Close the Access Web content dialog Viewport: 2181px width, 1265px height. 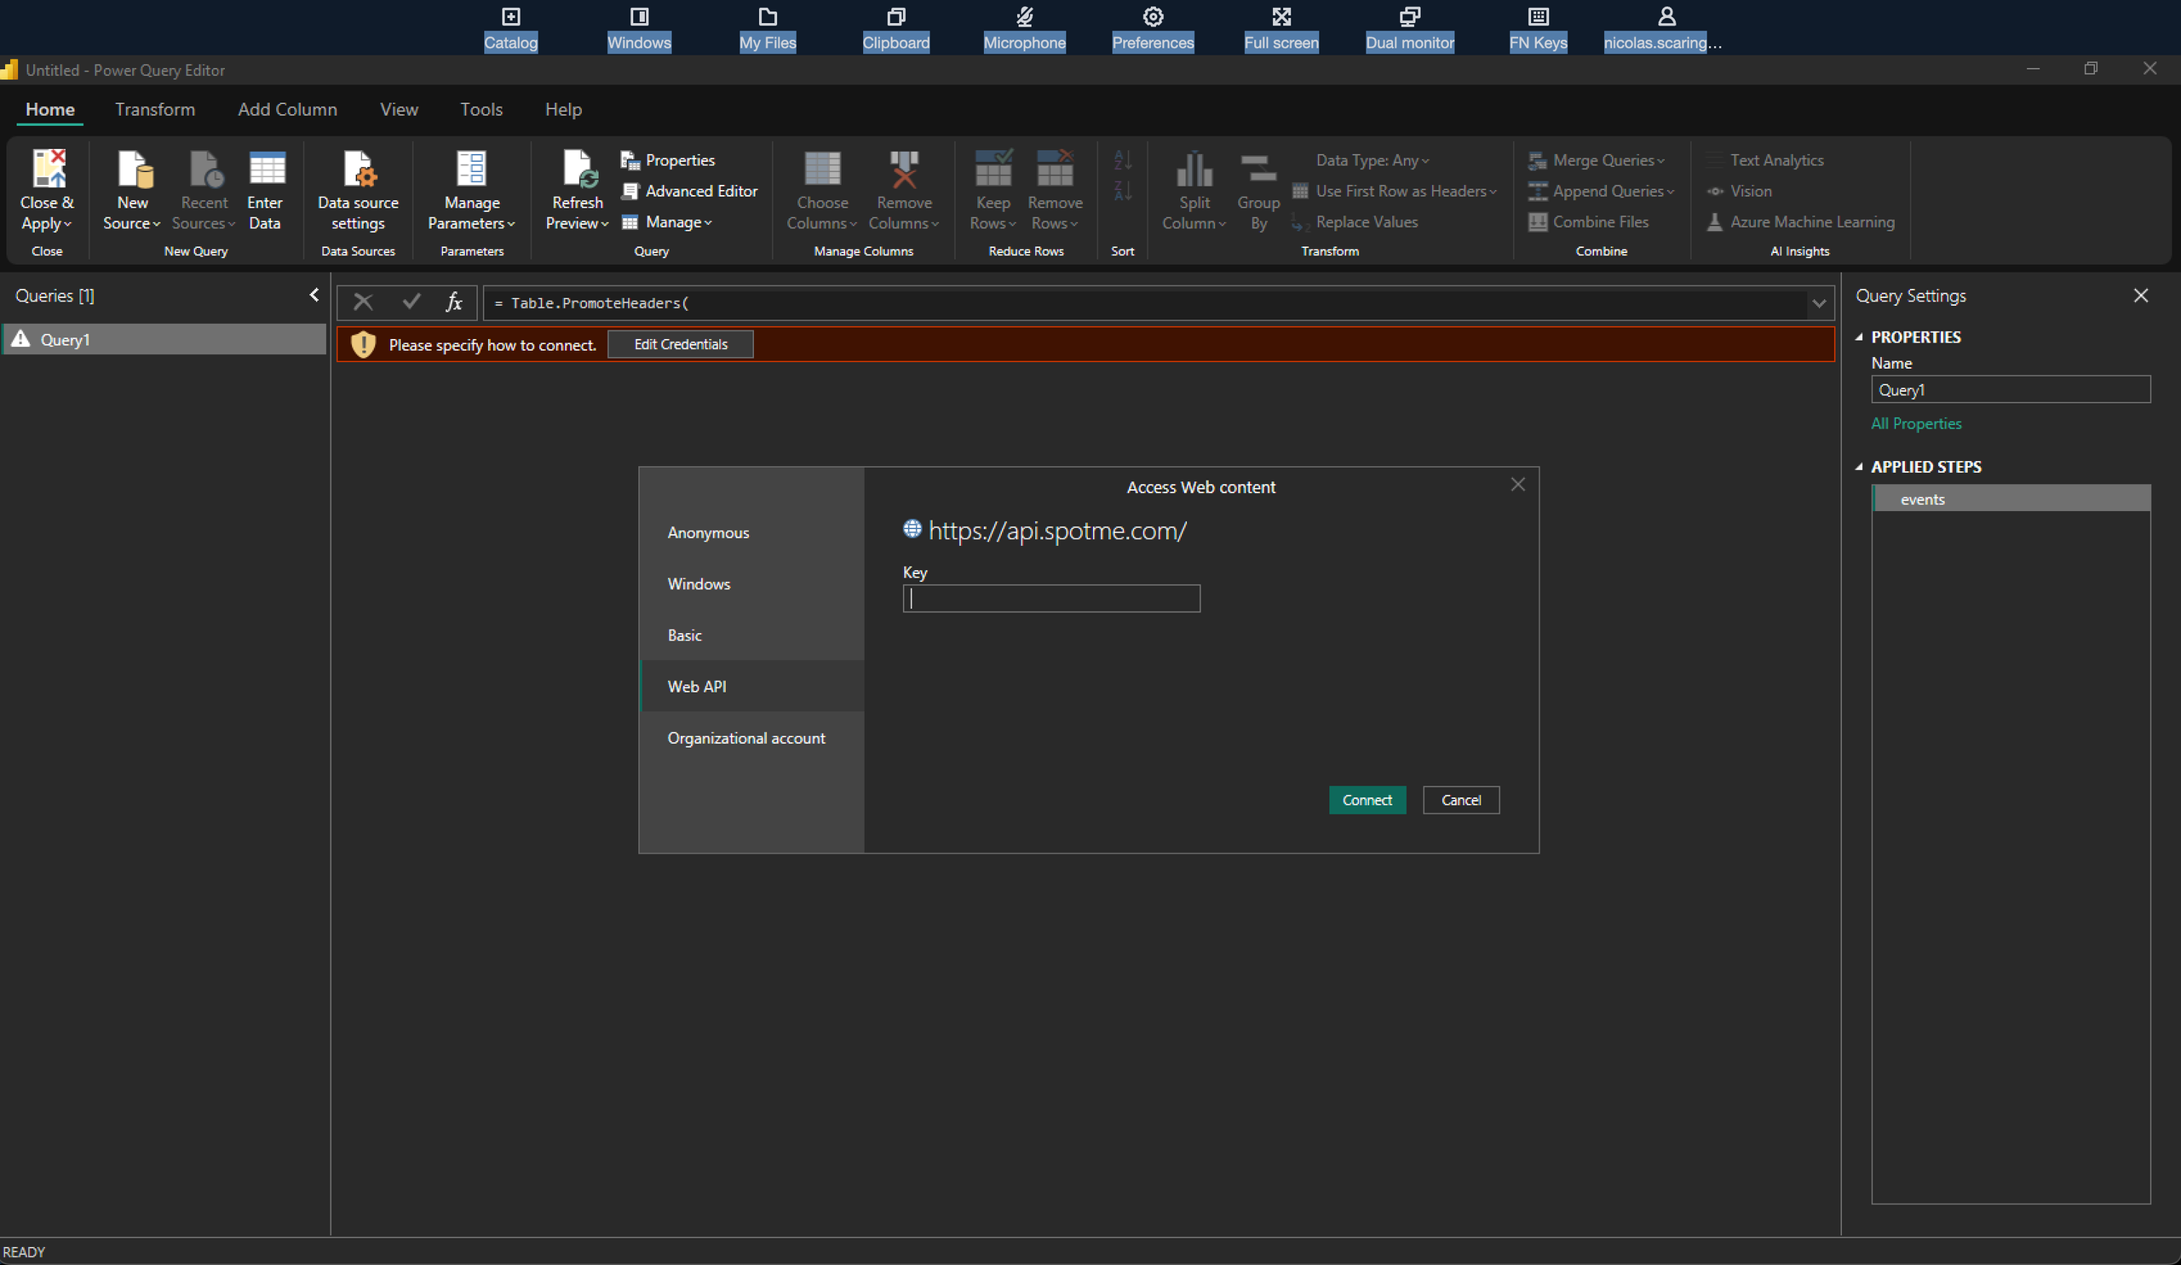(x=1517, y=485)
